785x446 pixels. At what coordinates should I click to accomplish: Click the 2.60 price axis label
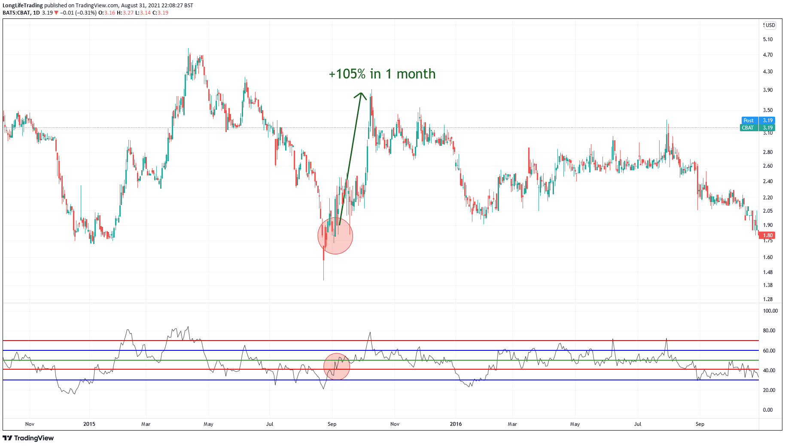(768, 166)
